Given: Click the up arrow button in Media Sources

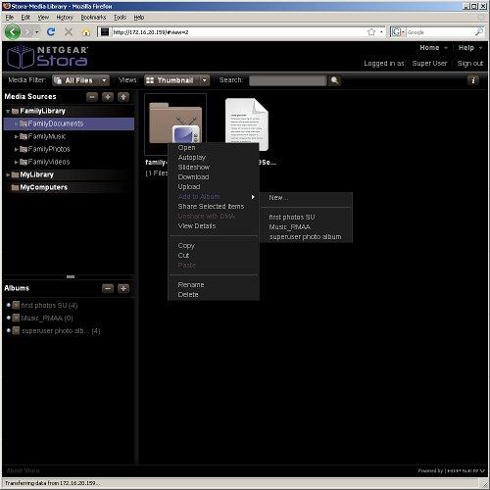Looking at the screenshot, I should tap(123, 97).
